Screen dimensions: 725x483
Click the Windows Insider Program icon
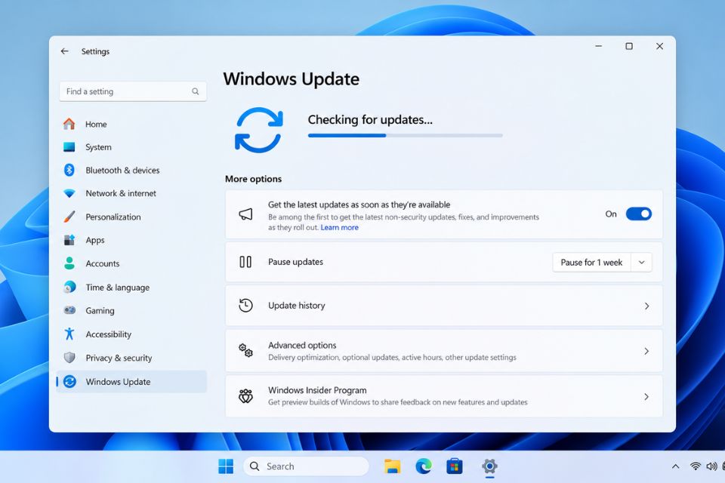(x=245, y=396)
